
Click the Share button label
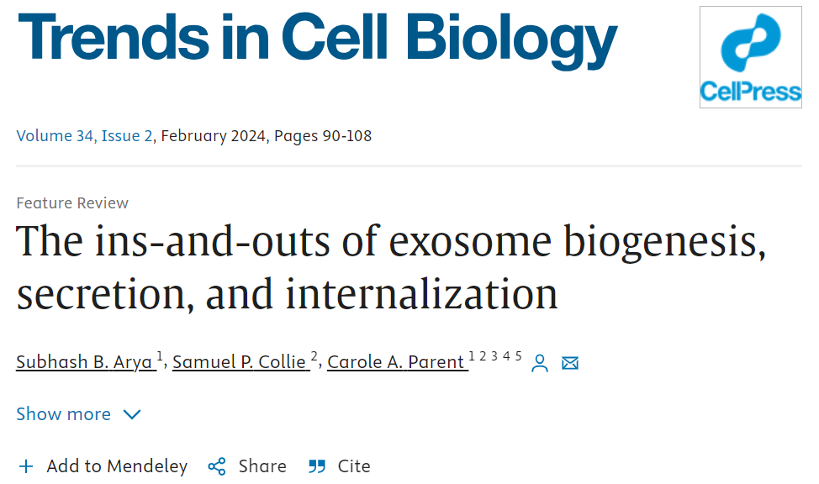click(x=262, y=466)
